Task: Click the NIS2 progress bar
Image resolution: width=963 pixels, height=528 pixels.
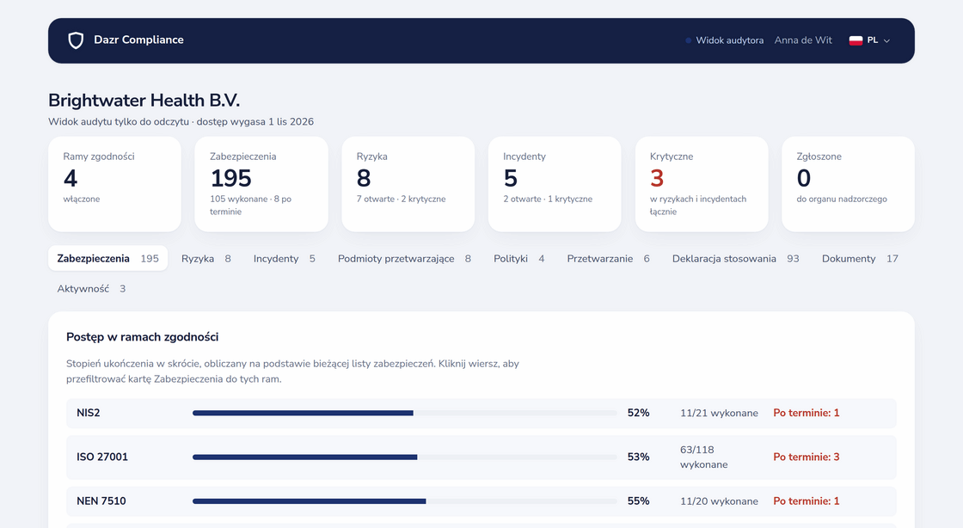Action: (405, 413)
